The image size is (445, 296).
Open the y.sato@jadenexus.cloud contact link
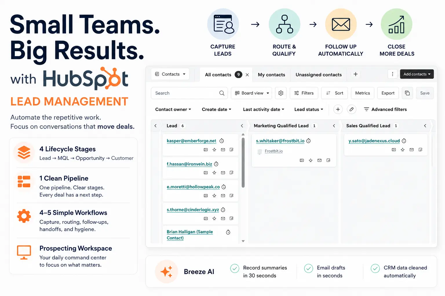[374, 141]
